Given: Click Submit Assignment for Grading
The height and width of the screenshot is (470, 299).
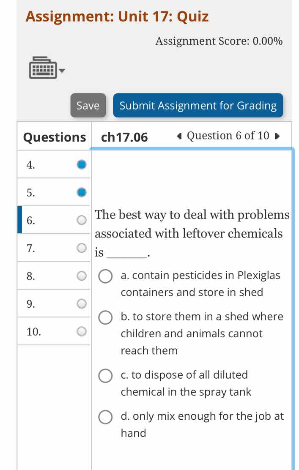Looking at the screenshot, I should click(198, 105).
